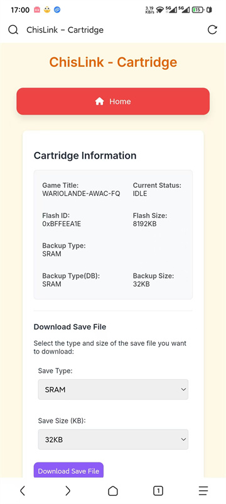
Task: Reload the page with refresh icon
Action: click(212, 30)
